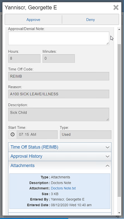Image resolution: width=124 pixels, height=219 pixels.
Task: Click the Type field showing Used
Action: pos(86,135)
